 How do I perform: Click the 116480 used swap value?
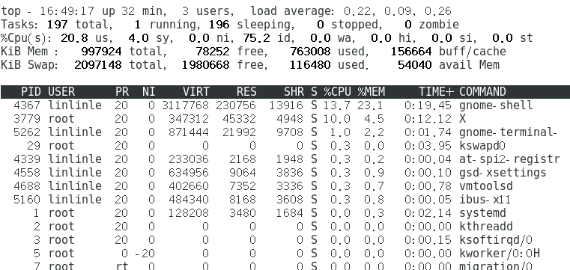(310, 65)
